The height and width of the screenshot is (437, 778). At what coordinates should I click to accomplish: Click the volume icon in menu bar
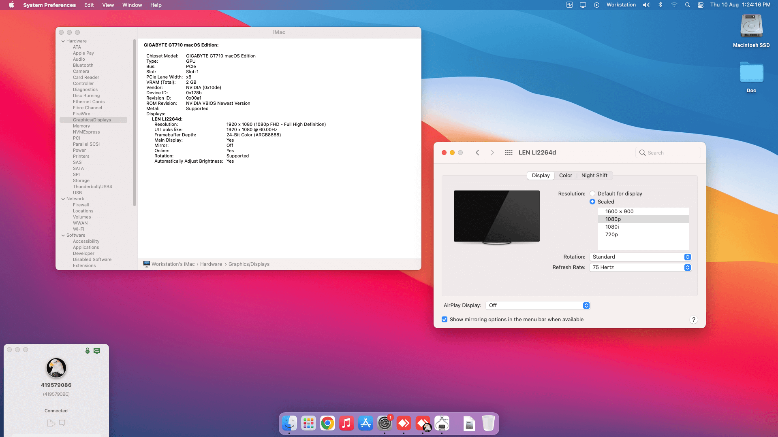[646, 5]
